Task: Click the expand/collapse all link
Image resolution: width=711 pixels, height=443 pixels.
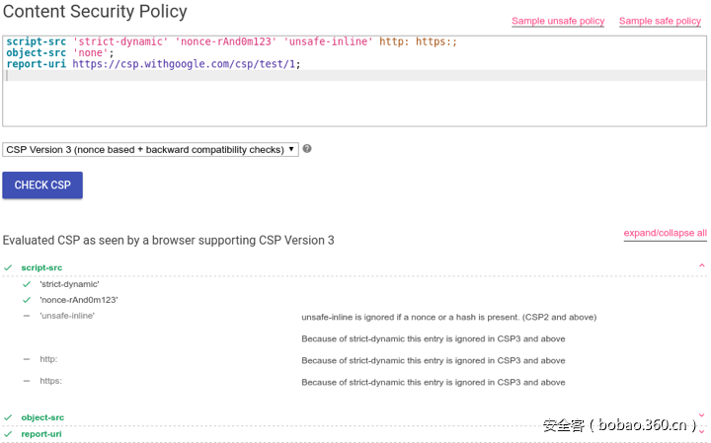Action: (665, 234)
